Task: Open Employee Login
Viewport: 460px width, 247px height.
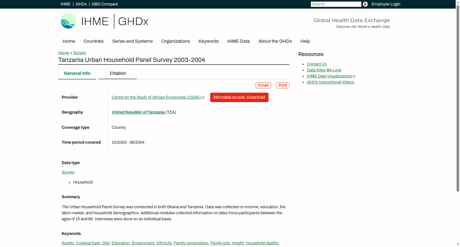Action: [386, 4]
